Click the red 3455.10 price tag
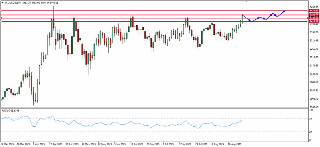 (314, 14)
